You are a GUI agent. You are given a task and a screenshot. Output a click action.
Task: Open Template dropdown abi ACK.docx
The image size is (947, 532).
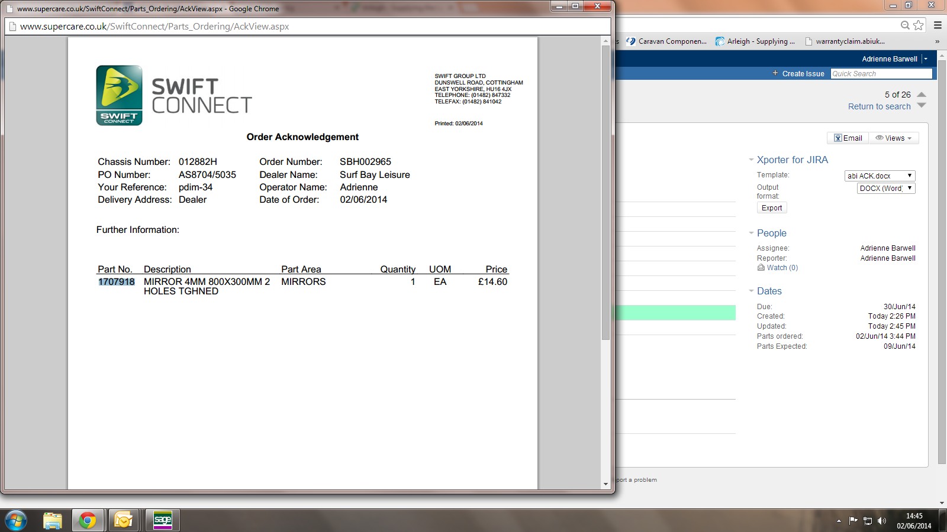[880, 176]
